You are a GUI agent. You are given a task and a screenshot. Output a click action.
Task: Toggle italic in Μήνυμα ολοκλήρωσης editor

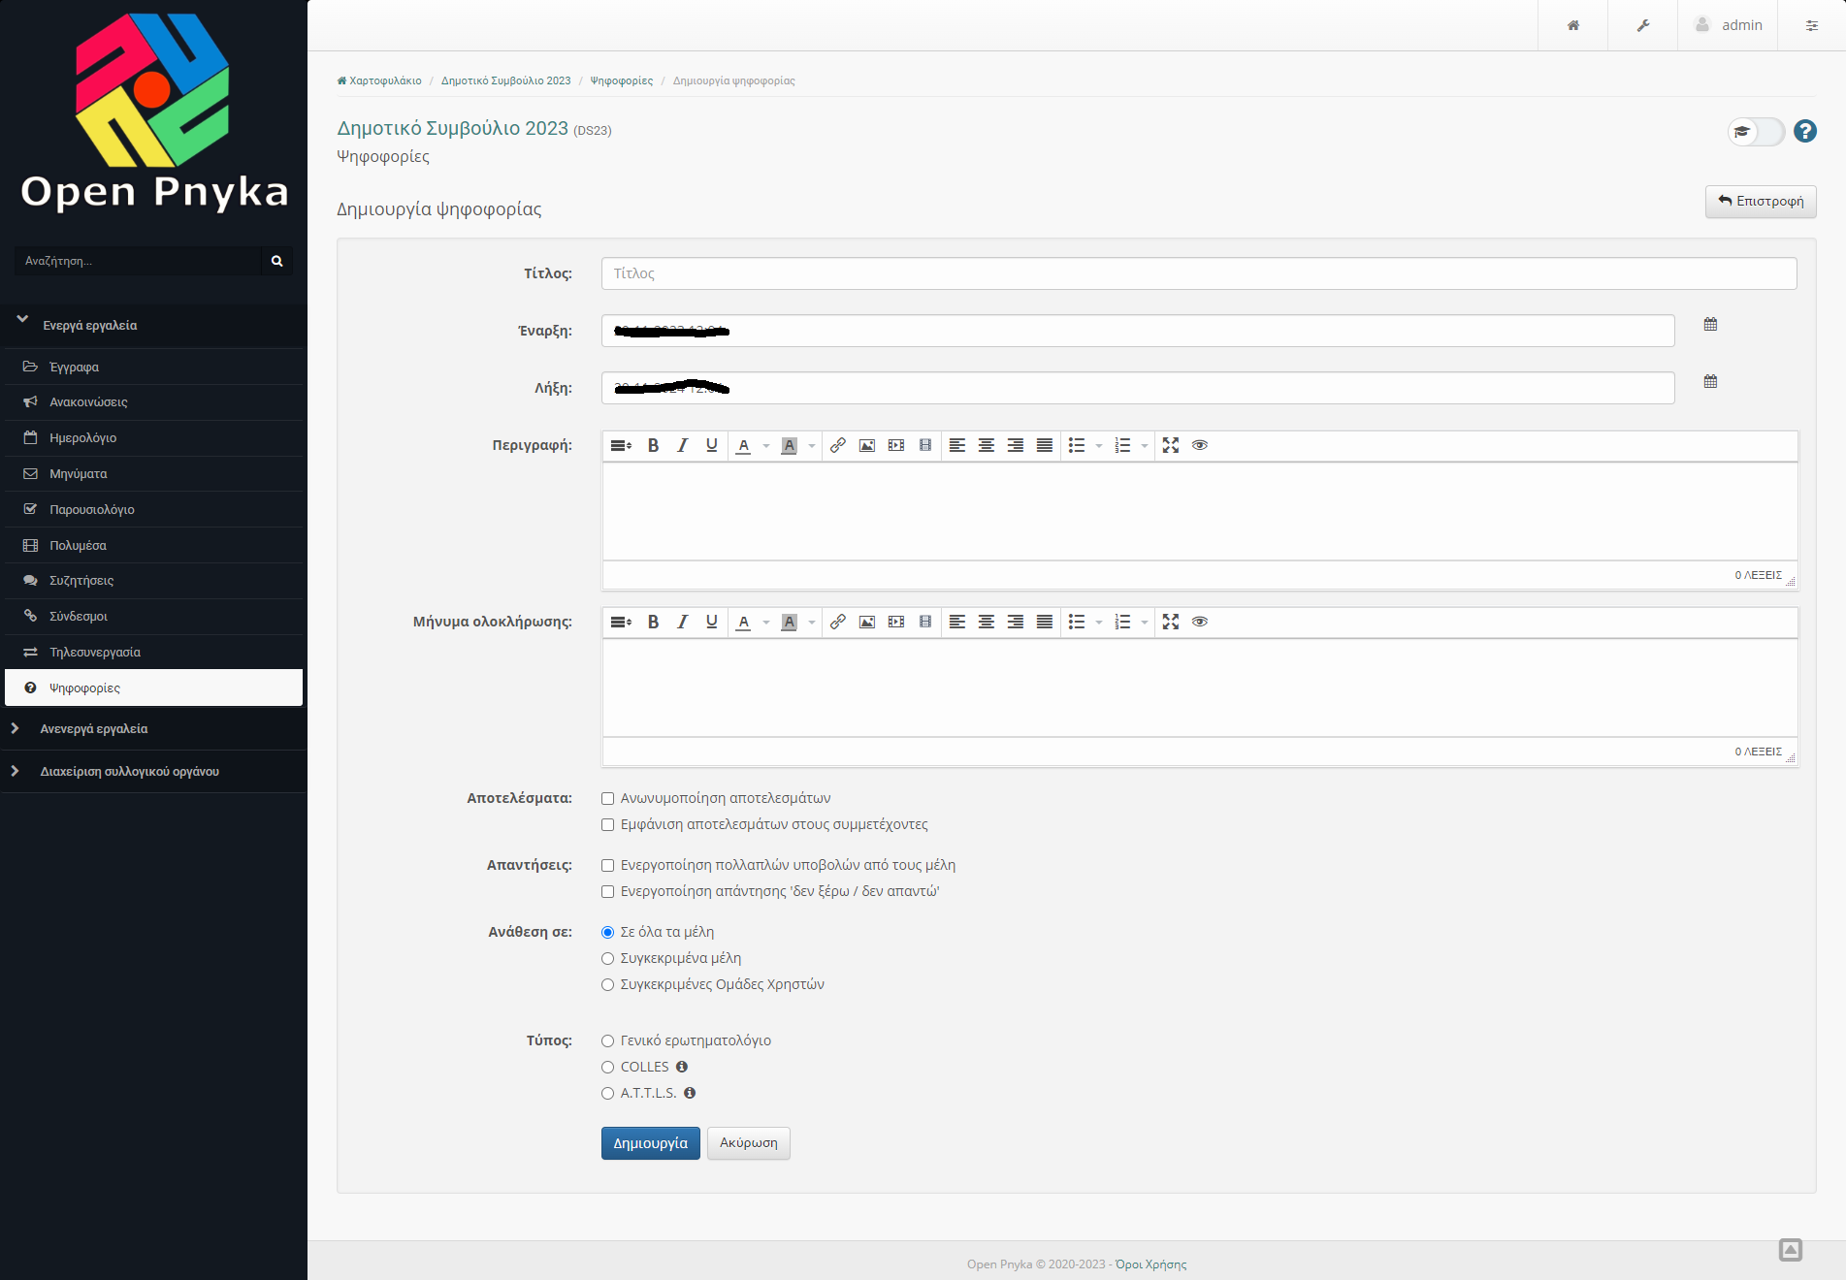click(683, 622)
